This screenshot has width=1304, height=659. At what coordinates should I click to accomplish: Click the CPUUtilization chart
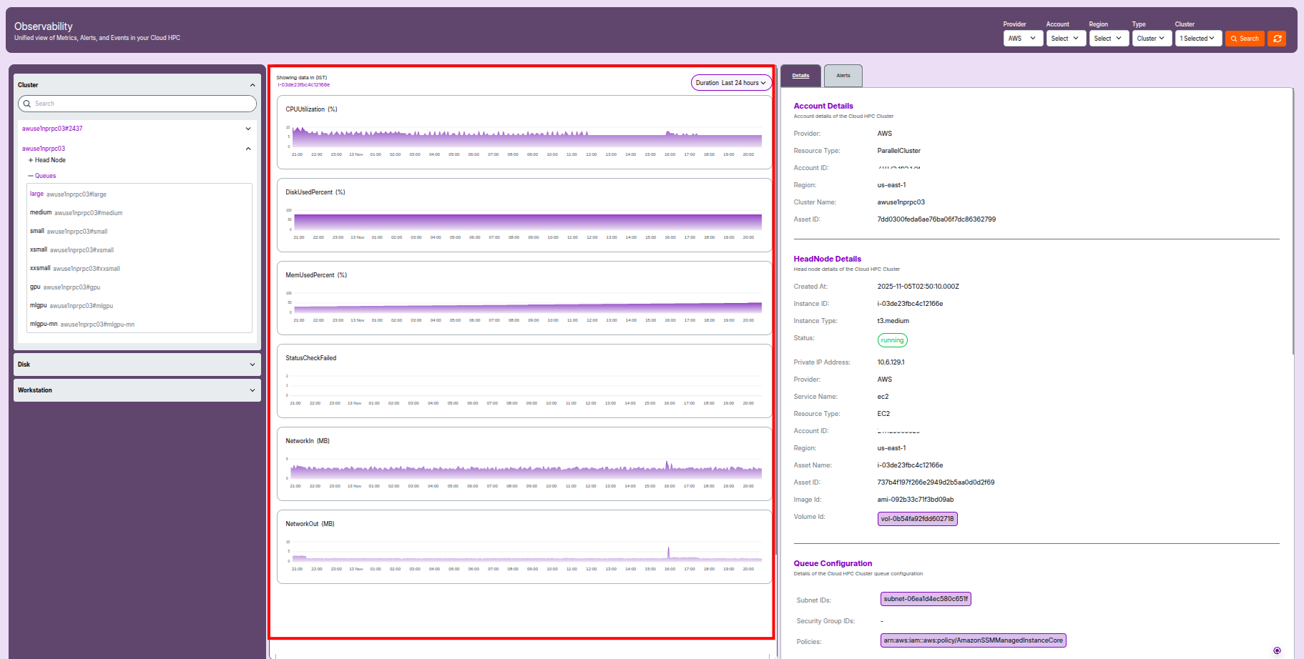[x=524, y=132]
